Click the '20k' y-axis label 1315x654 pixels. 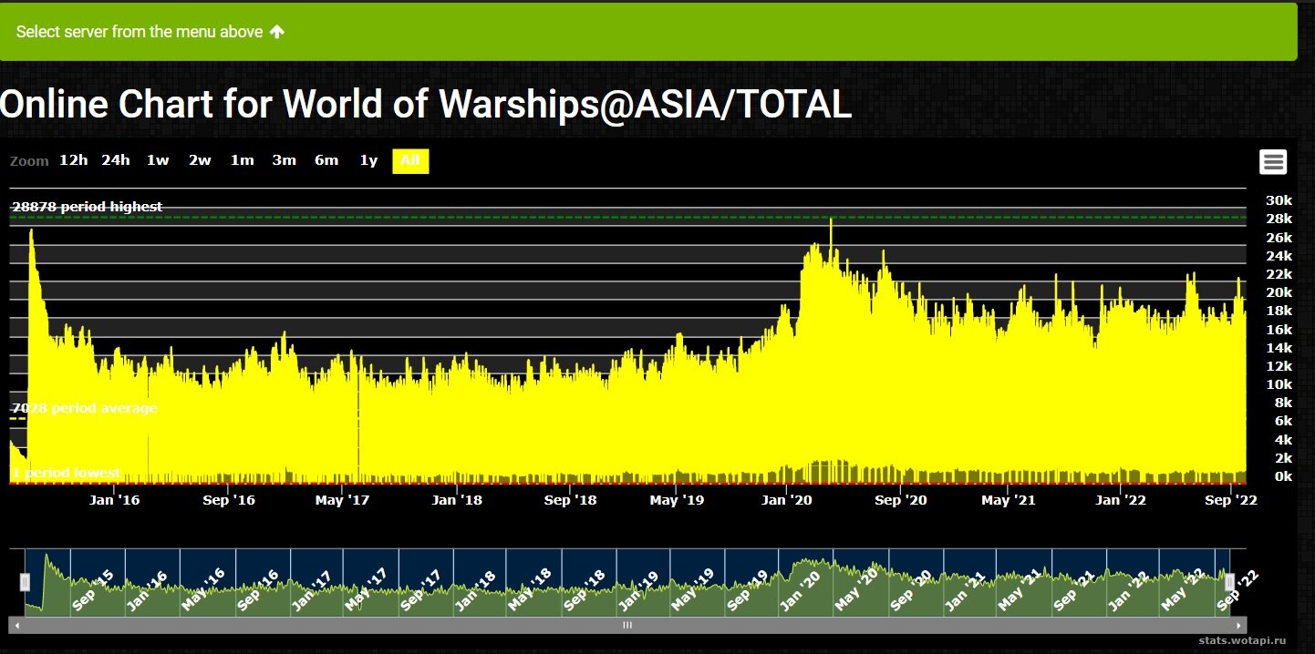coord(1279,292)
